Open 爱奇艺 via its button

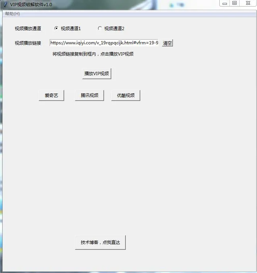51,95
